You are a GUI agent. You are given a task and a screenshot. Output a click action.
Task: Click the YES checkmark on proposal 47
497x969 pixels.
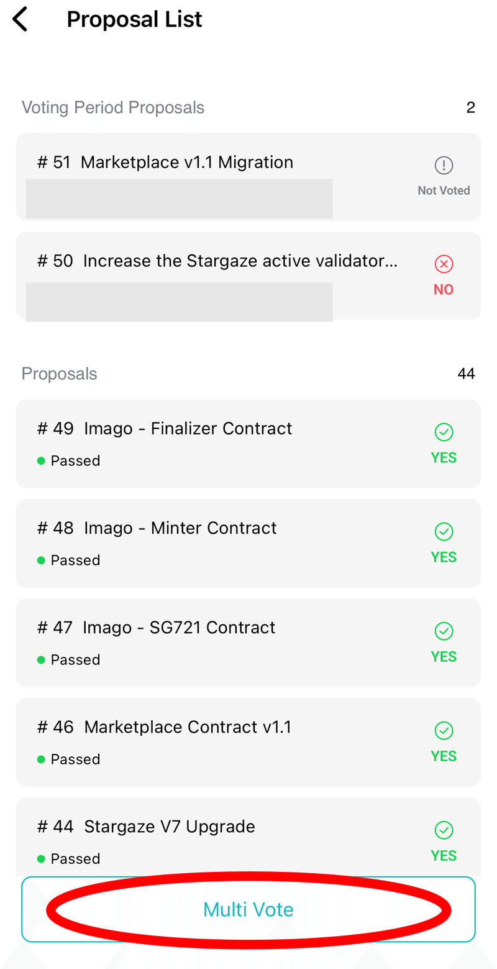point(444,631)
